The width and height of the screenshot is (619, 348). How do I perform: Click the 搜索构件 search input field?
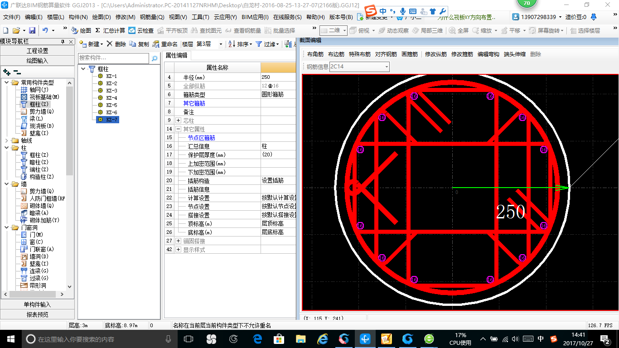point(113,58)
